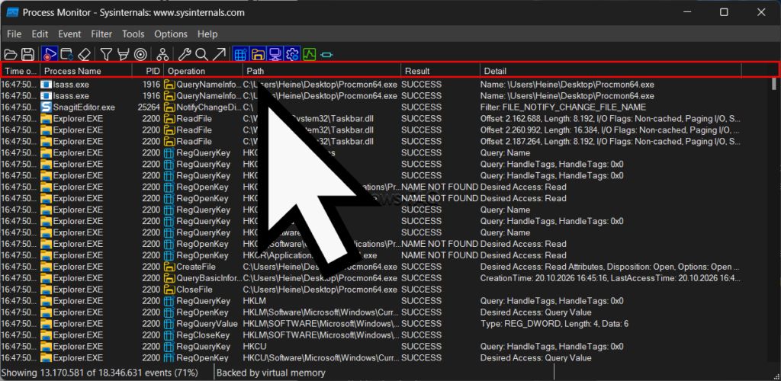Click the Detail column header
781x381 pixels.
click(x=611, y=71)
